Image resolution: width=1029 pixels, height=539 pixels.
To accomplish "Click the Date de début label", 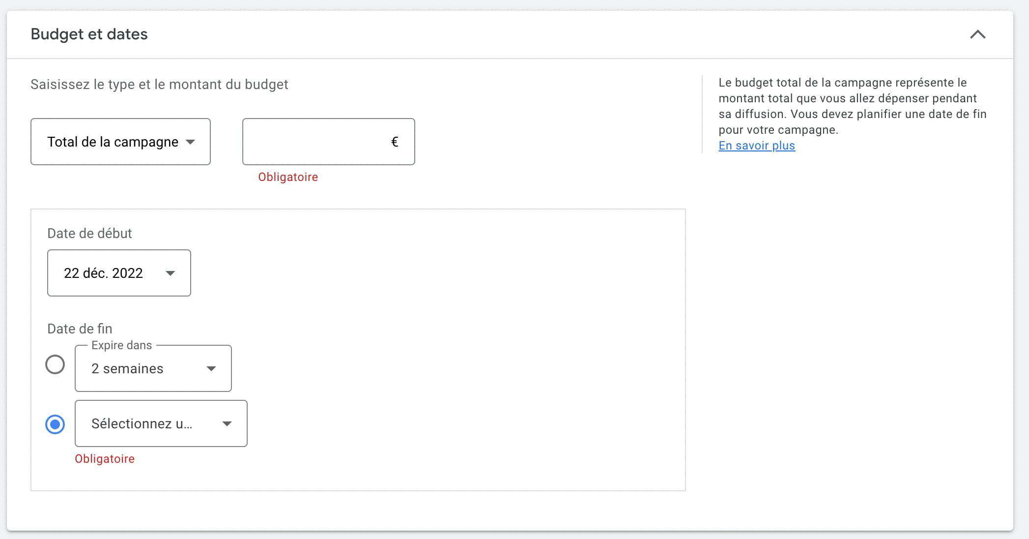I will [89, 233].
